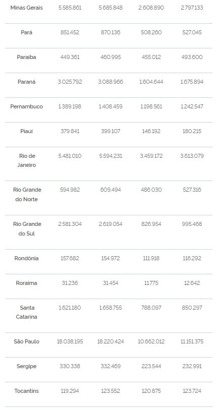Screen dimensions: 216x410
Task: Click the São Paulo value 18.220.424
Action: [111, 341]
